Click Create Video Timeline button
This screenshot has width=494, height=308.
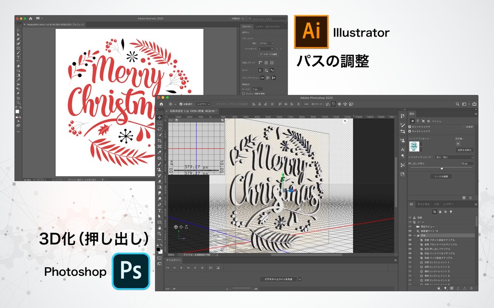click(278, 279)
